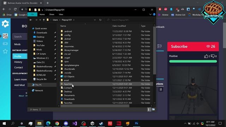Image resolution: width=226 pixels, height=127 pixels.
Task: Select the Favorites folder row
Action: [106, 103]
